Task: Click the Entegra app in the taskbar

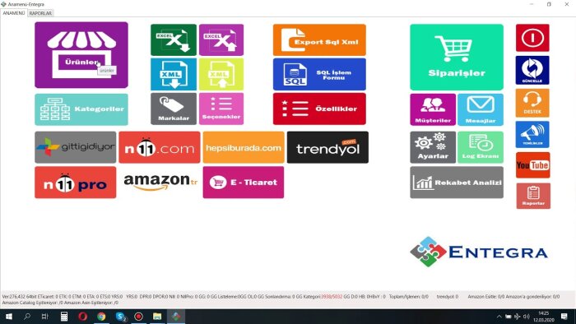Action: pyautogui.click(x=176, y=317)
